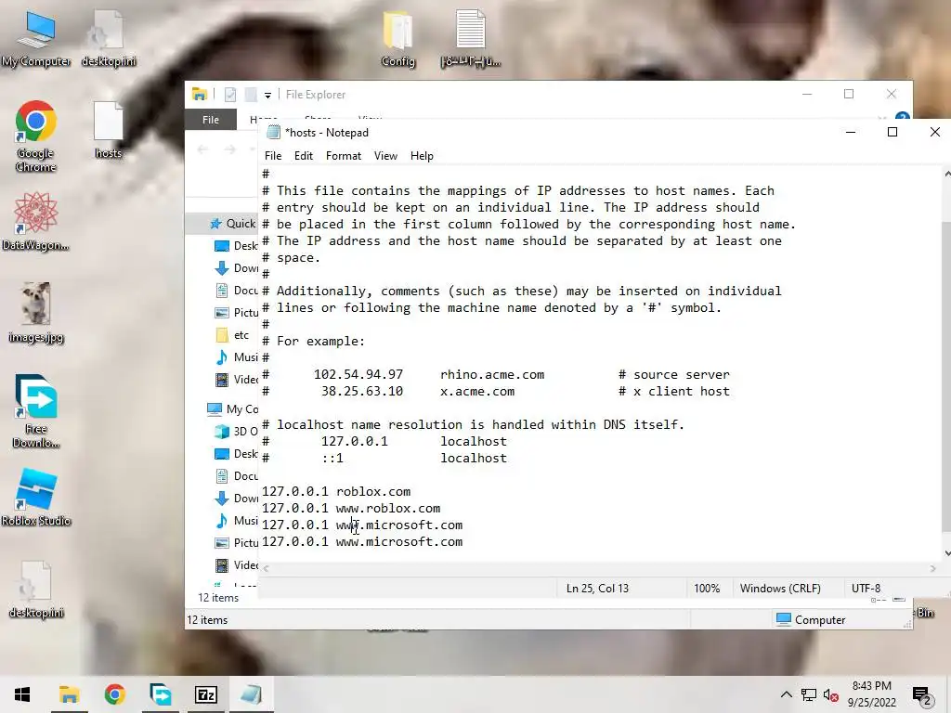Launch Chrome from the taskbar
Viewport: 951px width, 713px height.
(114, 694)
